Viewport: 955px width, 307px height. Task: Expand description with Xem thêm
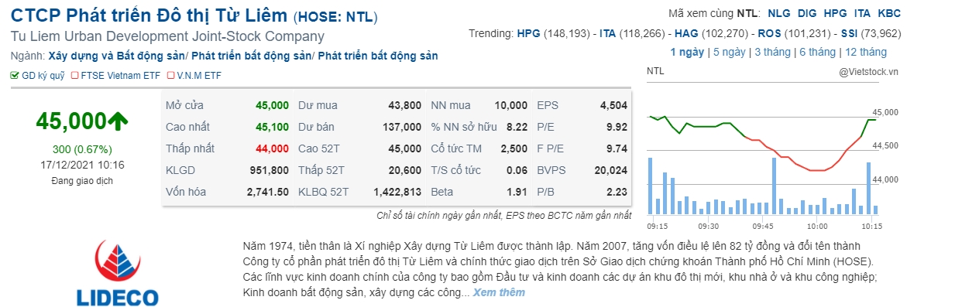[x=499, y=292]
